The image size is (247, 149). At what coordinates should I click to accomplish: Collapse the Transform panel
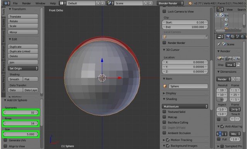point(10,9)
